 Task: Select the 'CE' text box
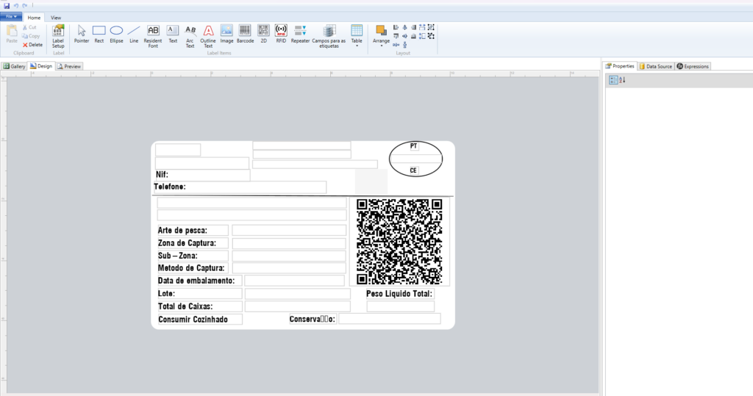pyautogui.click(x=413, y=170)
